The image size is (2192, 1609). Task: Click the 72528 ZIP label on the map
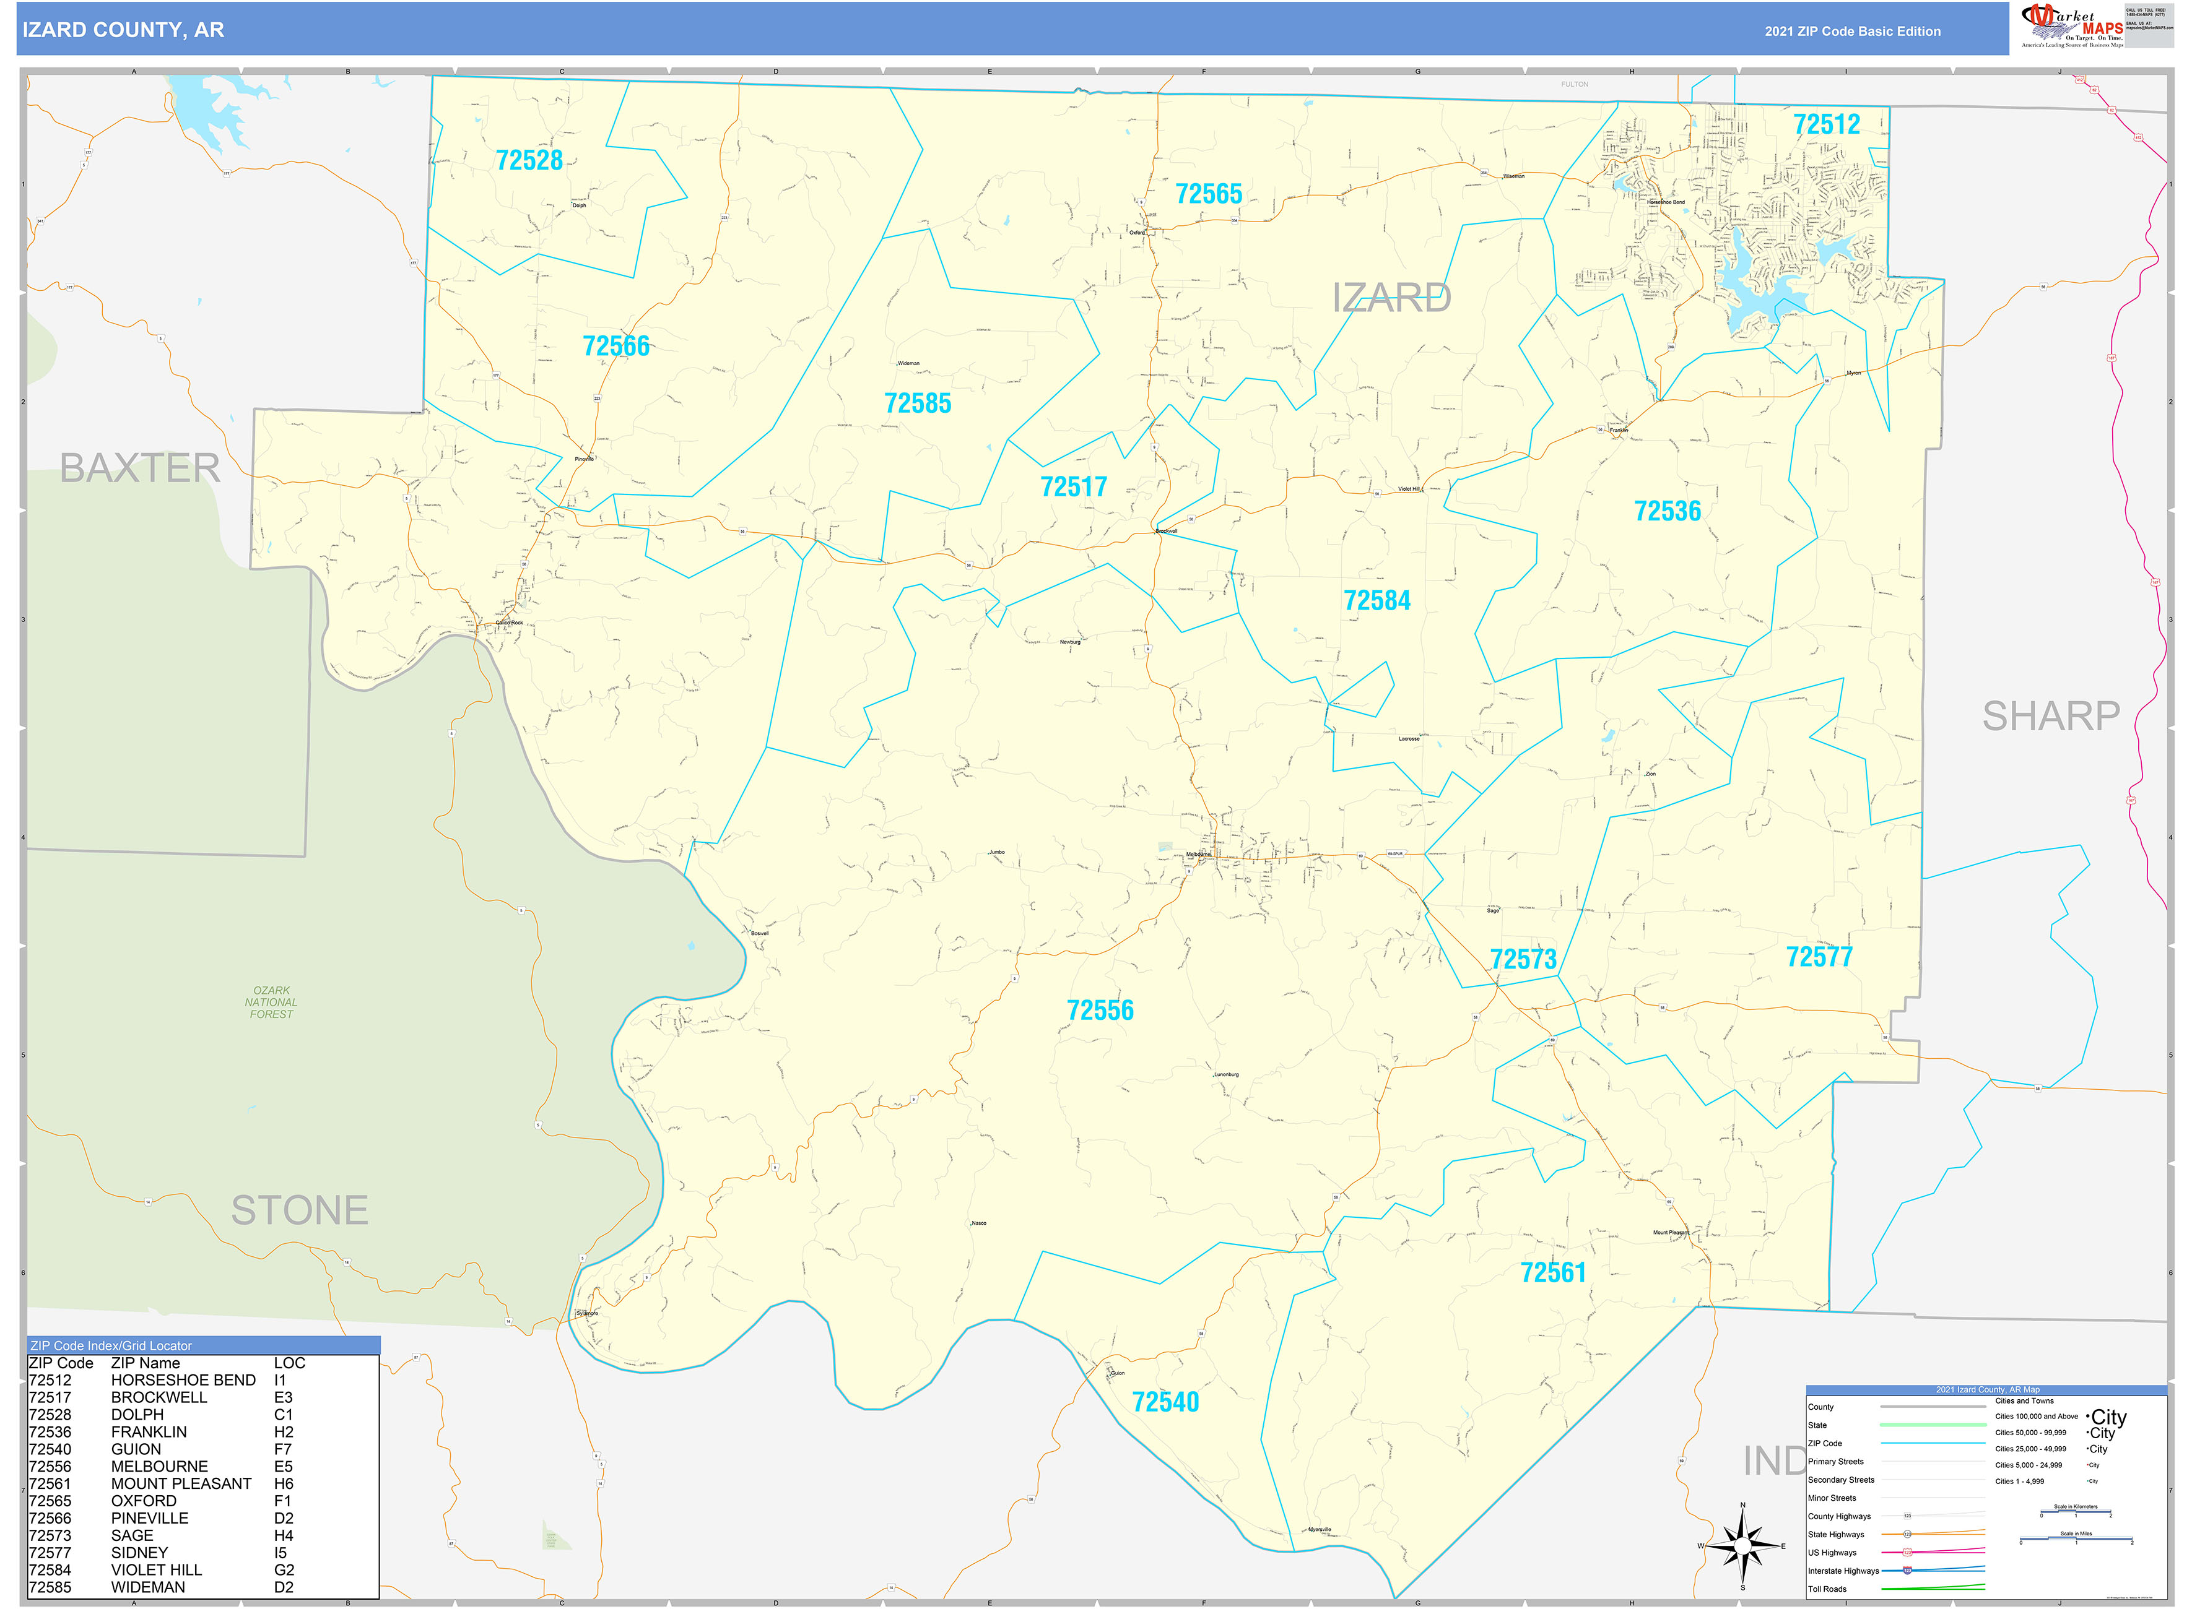coord(529,160)
